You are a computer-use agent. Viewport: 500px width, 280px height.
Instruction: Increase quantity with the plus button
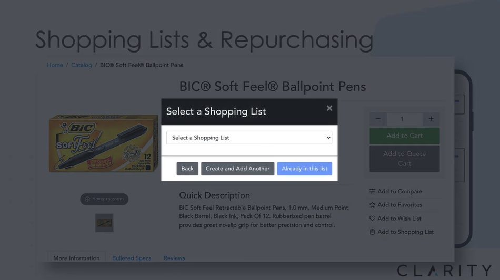point(431,119)
